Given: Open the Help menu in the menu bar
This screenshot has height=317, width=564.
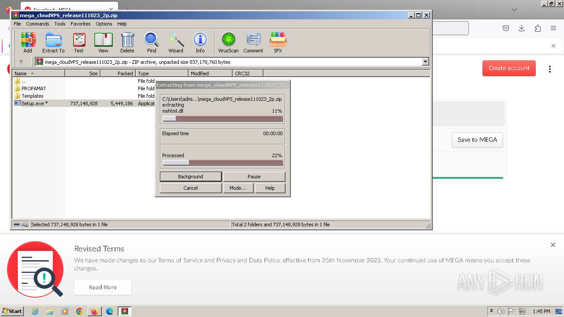Looking at the screenshot, I should 122,24.
